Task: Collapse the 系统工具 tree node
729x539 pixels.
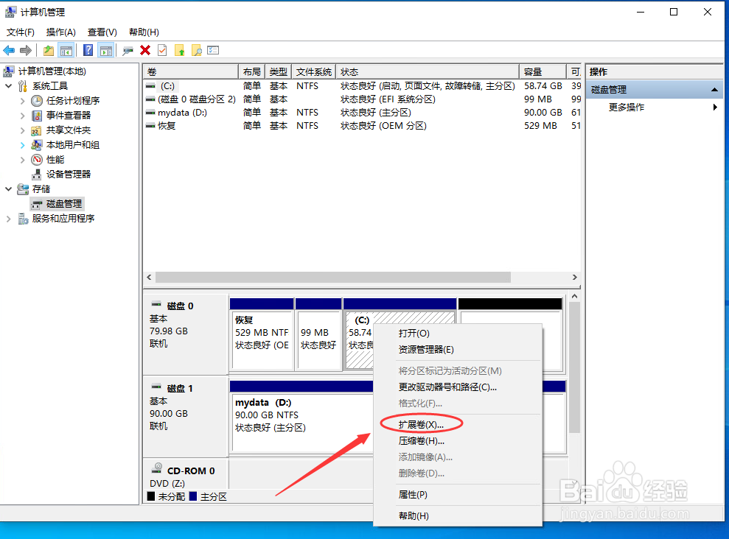Action: pos(8,86)
